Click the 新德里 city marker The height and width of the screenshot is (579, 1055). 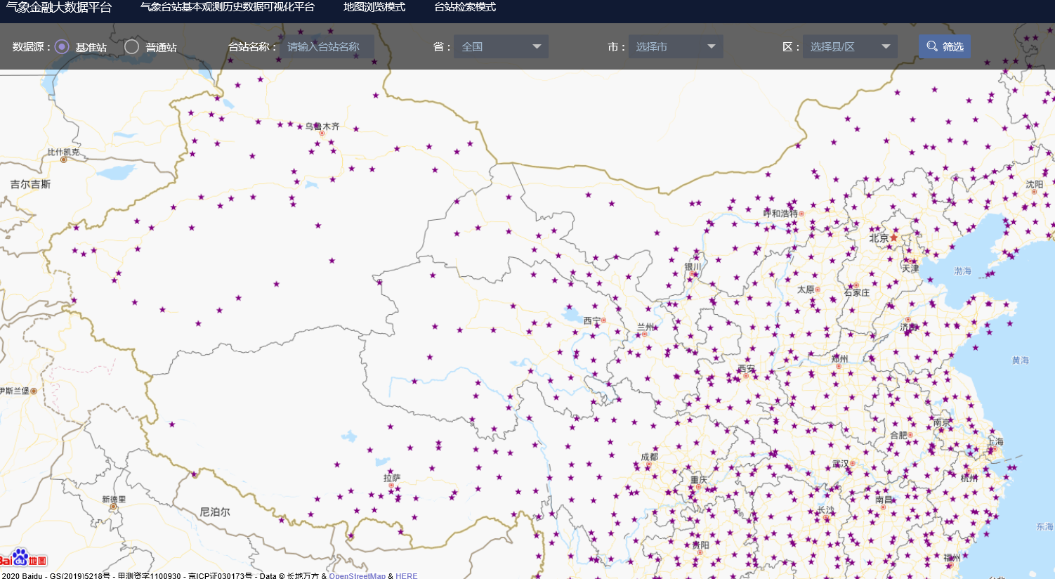click(x=113, y=507)
